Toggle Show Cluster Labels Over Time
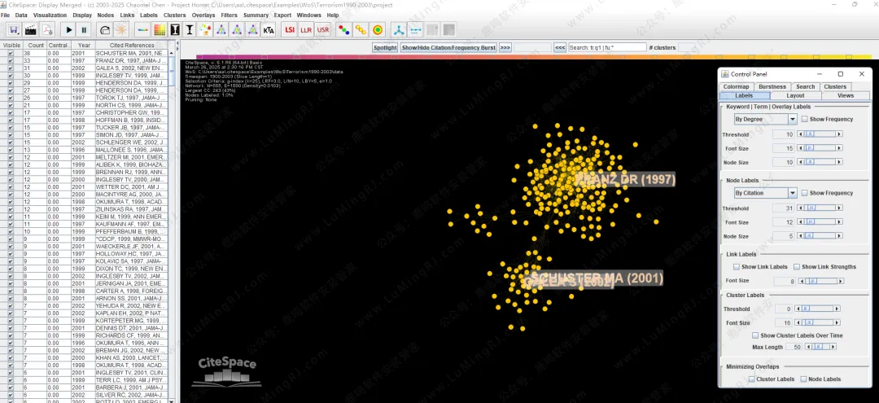This screenshot has width=879, height=403. 755,335
